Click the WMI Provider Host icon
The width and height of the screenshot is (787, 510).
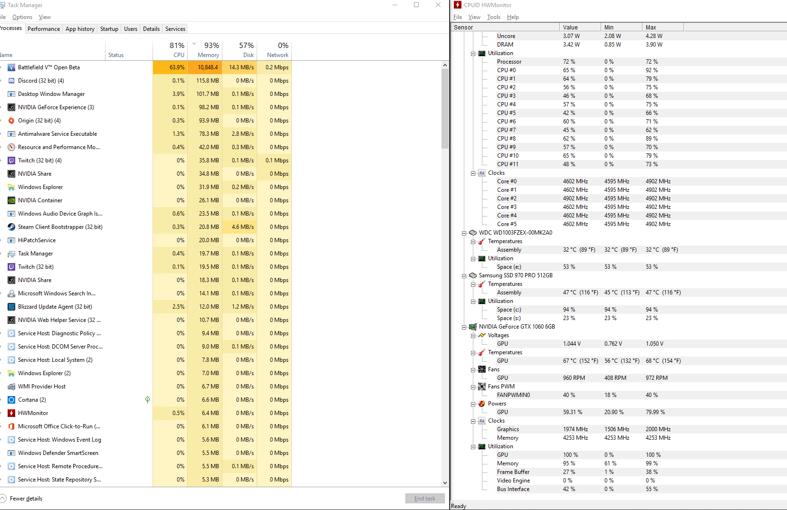11,387
